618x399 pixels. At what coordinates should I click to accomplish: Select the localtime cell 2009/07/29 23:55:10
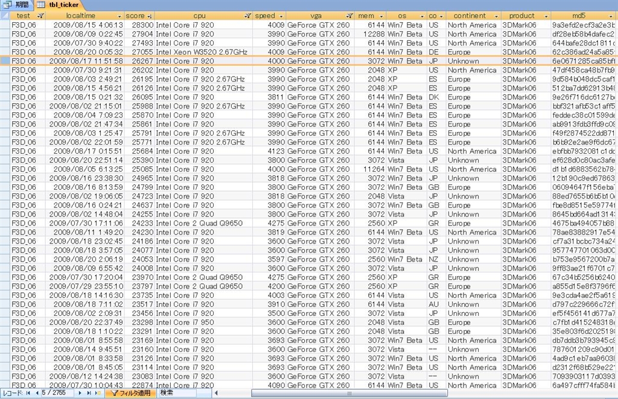pos(84,286)
